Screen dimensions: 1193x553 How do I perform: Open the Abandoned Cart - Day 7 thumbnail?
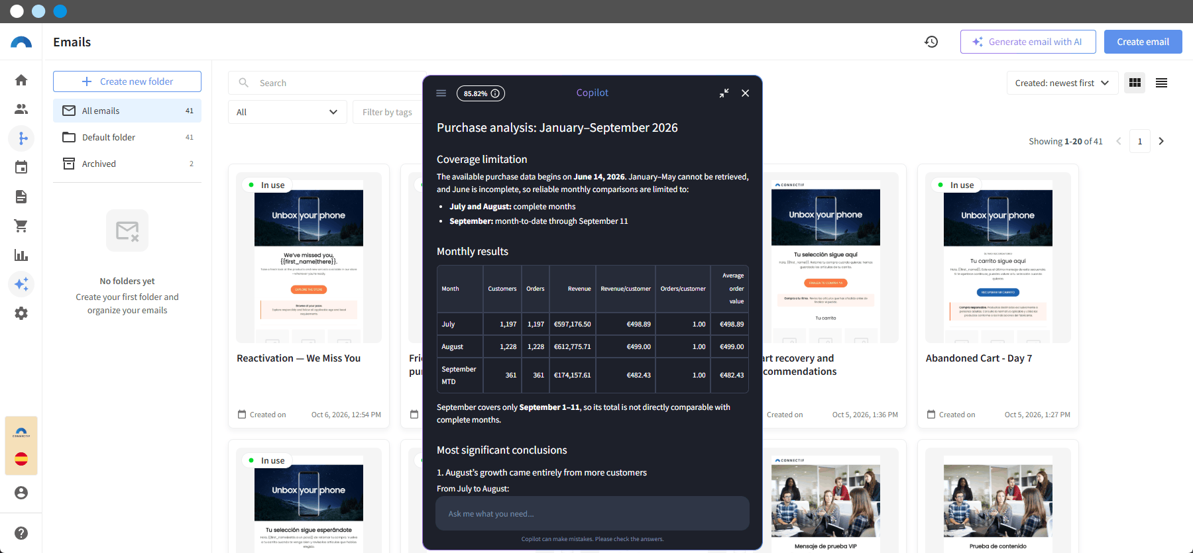(x=998, y=258)
